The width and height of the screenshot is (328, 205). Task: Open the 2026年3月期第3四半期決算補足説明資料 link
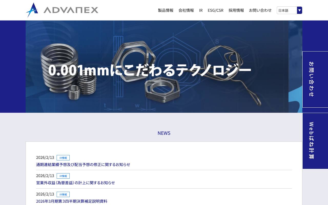(72, 201)
